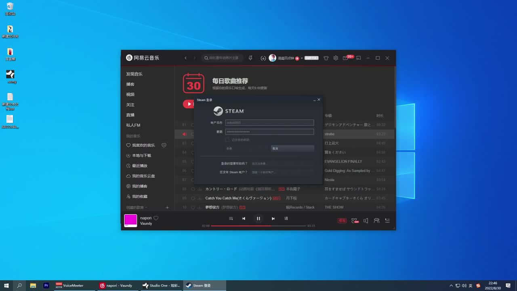This screenshot has height=291, width=517.
Task: Open listen together friends icon
Action: pyautogui.click(x=376, y=221)
